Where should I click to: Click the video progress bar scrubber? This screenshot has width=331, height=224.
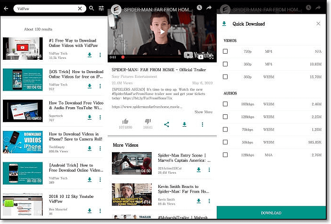pyautogui.click(x=123, y=57)
